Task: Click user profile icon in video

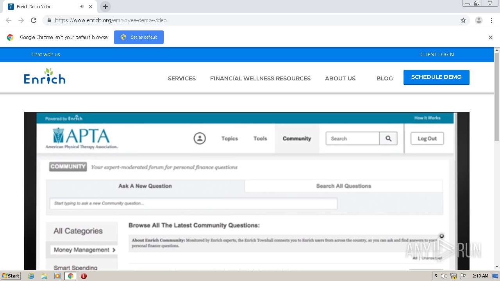Action: coord(200,138)
